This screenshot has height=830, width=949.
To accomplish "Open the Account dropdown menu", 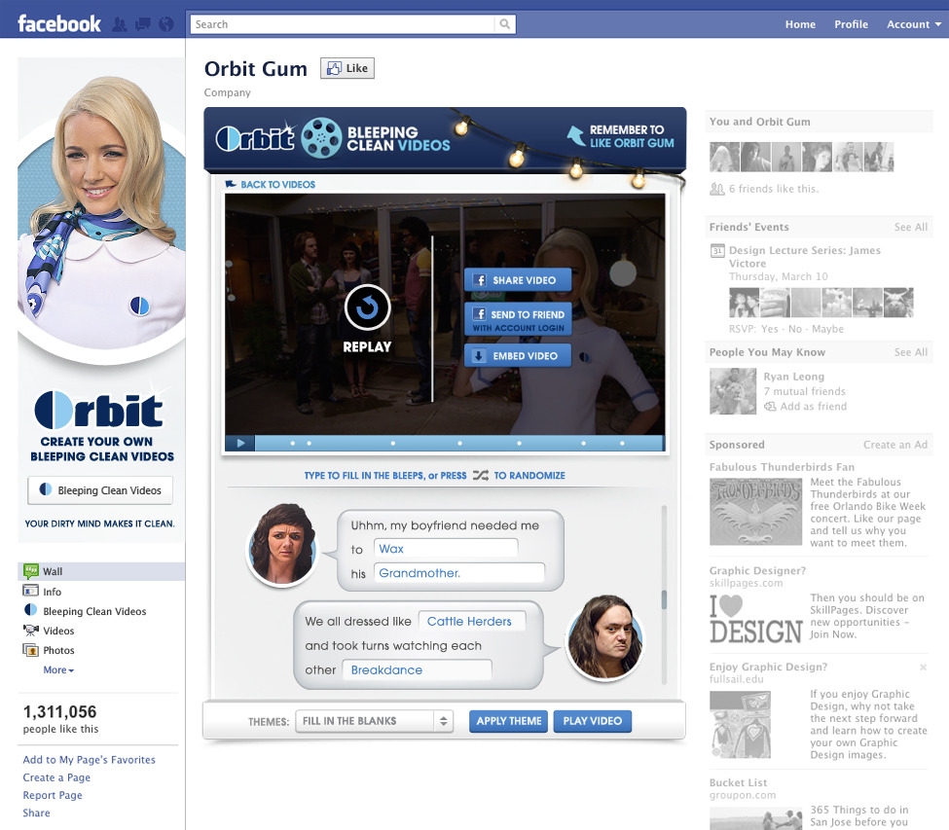I will 913,24.
